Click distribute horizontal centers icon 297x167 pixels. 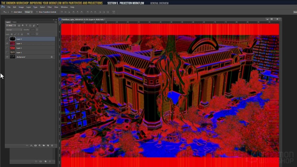point(104,12)
